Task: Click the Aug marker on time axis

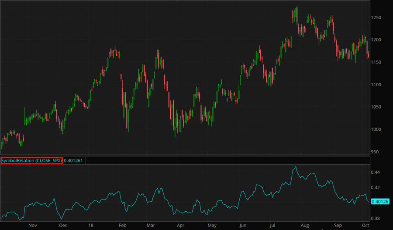Action: 304,226
